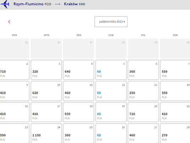Choose October 11 priced 460 PLN
Screen dimensions: 190x143
coord(79,91)
